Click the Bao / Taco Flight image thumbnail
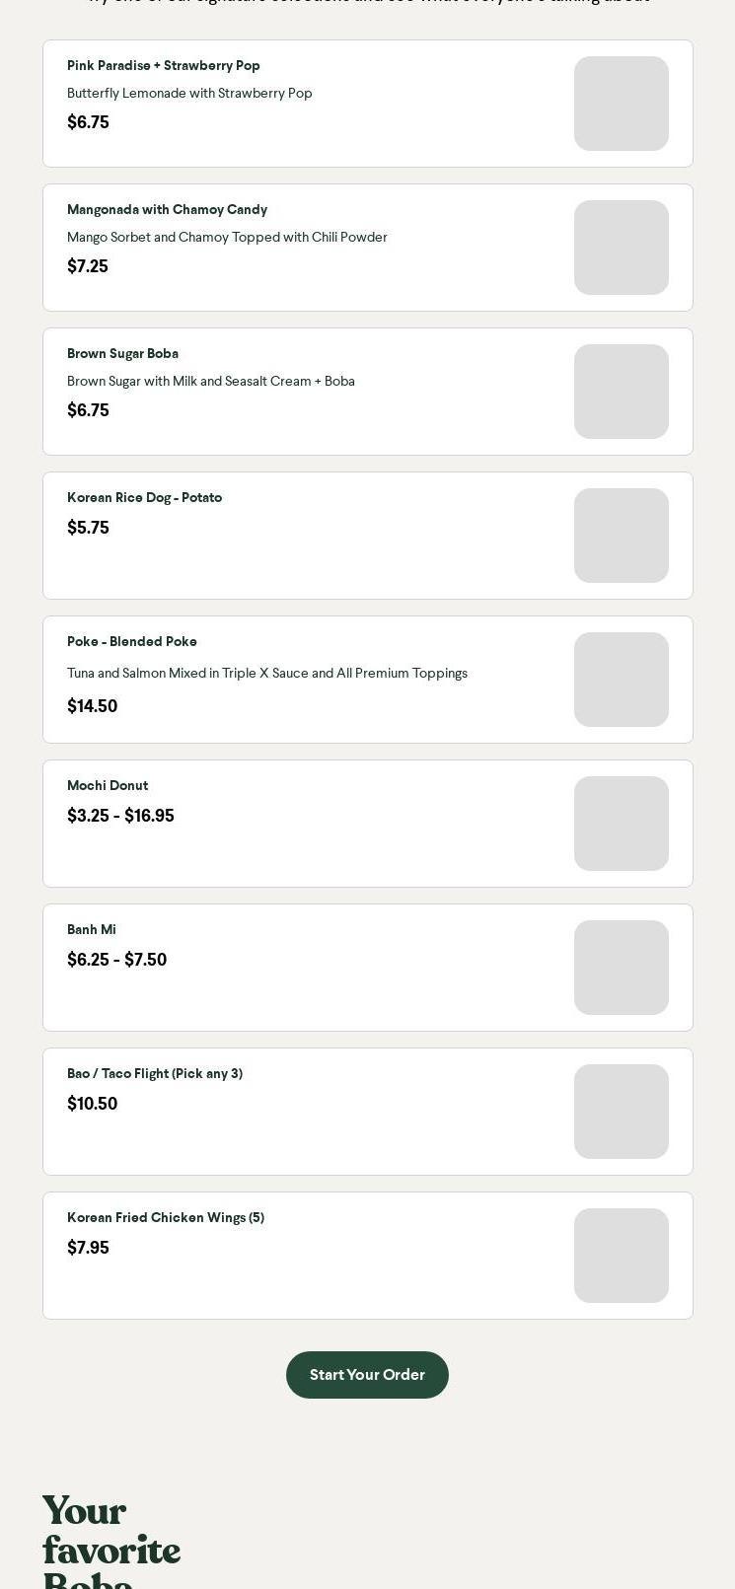Image resolution: width=735 pixels, height=1589 pixels. pos(622,1112)
